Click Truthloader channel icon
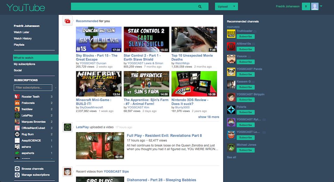Viewport: 334px width, 182px height. 231,34
